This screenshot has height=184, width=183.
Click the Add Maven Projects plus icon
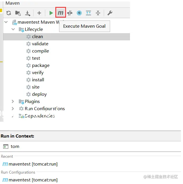(39, 13)
